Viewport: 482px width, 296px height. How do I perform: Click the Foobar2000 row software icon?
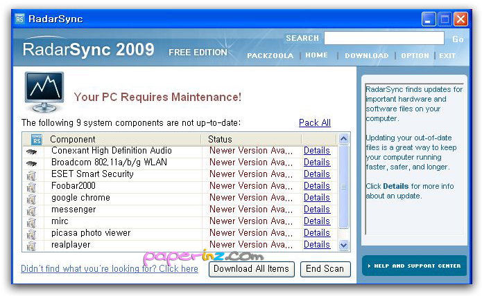click(31, 187)
